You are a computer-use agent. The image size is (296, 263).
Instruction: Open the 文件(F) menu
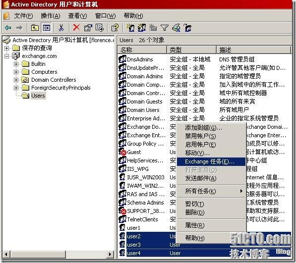click(x=23, y=16)
